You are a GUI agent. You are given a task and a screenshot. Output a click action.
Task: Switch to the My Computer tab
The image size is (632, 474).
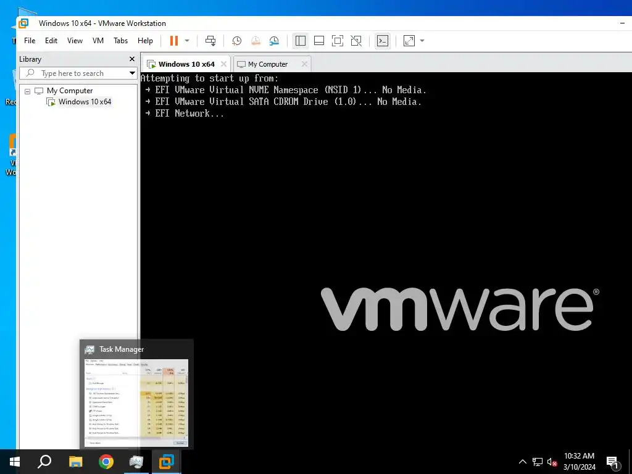point(268,64)
